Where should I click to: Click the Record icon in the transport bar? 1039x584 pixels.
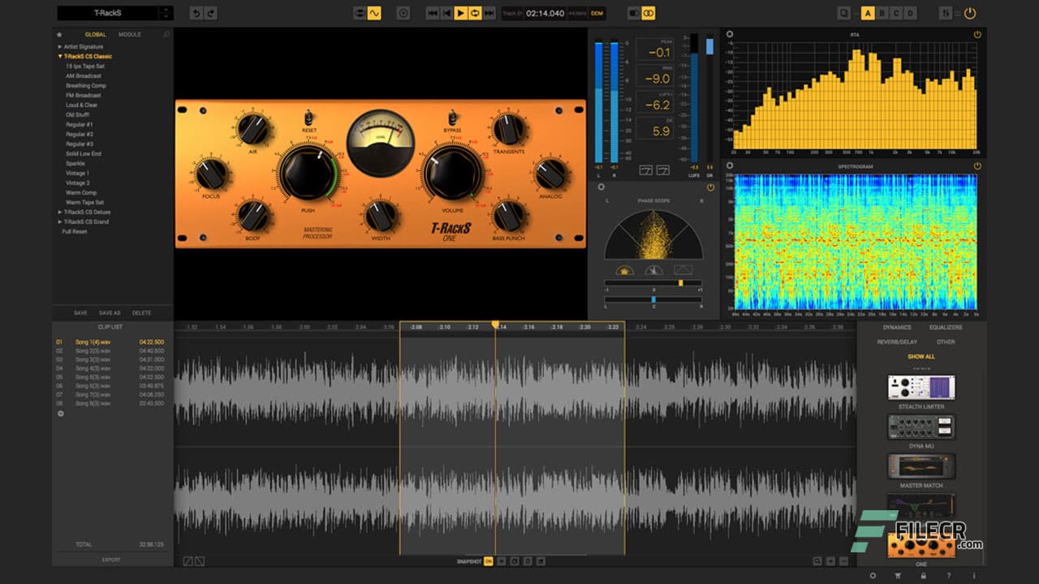coord(403,13)
